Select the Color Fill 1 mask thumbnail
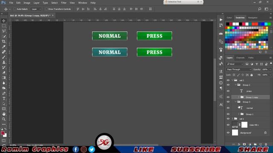This screenshot has height=153, width=273. pos(244,125)
